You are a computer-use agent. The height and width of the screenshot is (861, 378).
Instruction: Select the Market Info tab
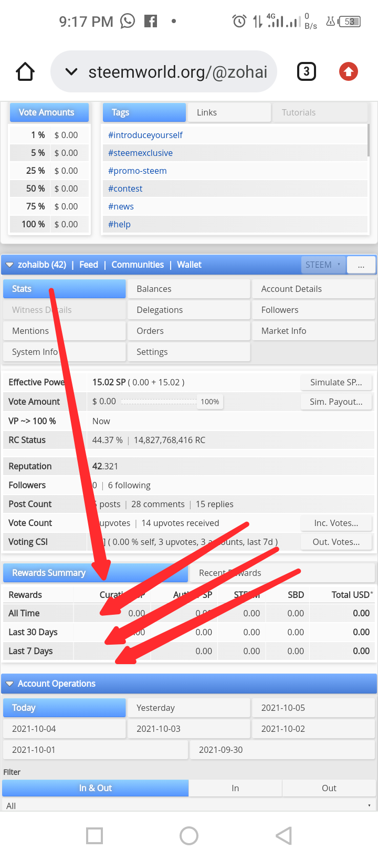(x=313, y=331)
